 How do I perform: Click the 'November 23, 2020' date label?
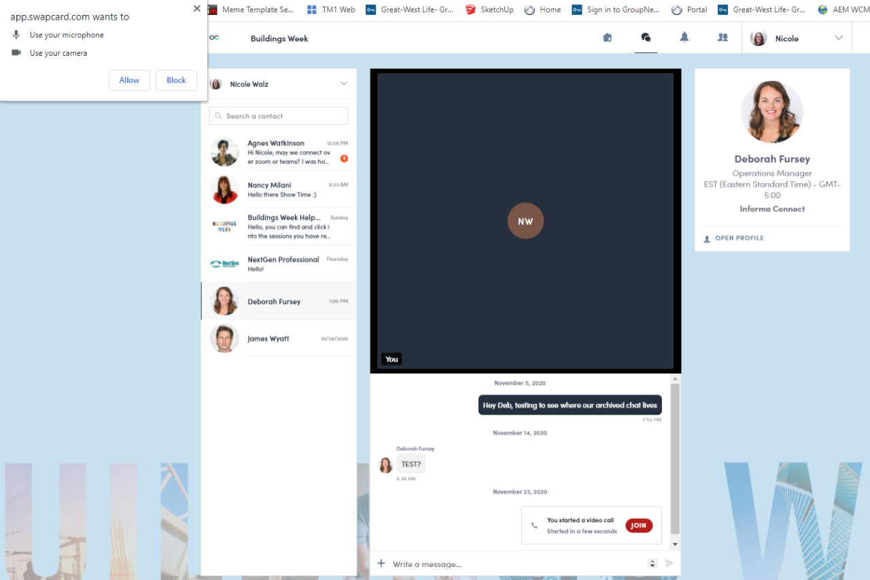(x=520, y=492)
